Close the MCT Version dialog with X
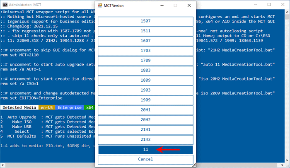 tap(189, 5)
